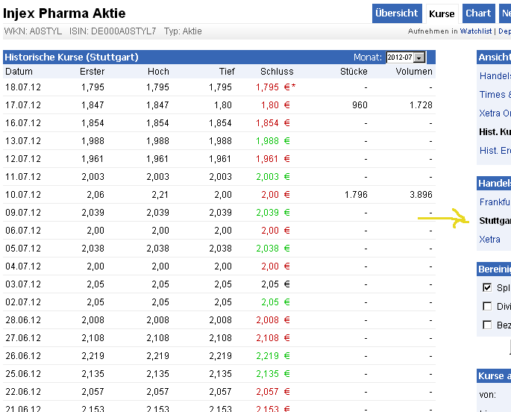Screen dimensions: 511x412
Task: Select the 09.07.12 date cell
Action: pyautogui.click(x=23, y=213)
